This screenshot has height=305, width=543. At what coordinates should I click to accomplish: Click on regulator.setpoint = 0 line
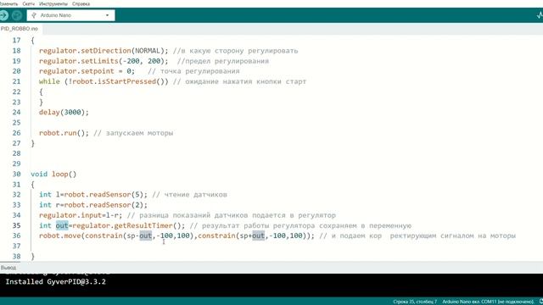[x=87, y=71]
